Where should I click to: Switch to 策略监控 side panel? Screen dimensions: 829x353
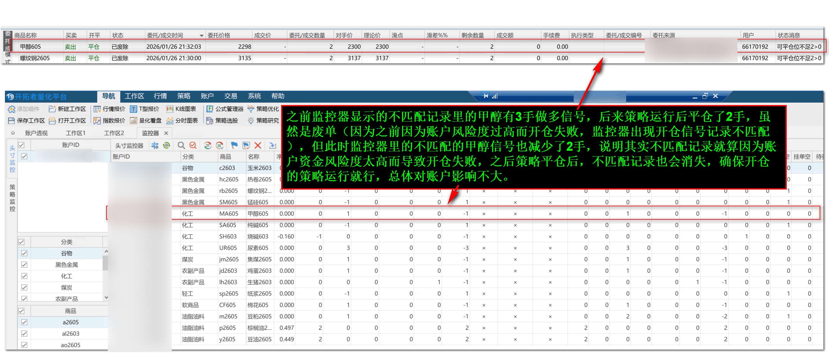(12, 197)
